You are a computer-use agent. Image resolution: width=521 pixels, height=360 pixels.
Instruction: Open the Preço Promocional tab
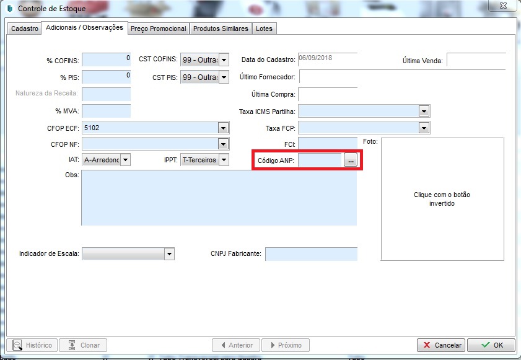point(158,29)
